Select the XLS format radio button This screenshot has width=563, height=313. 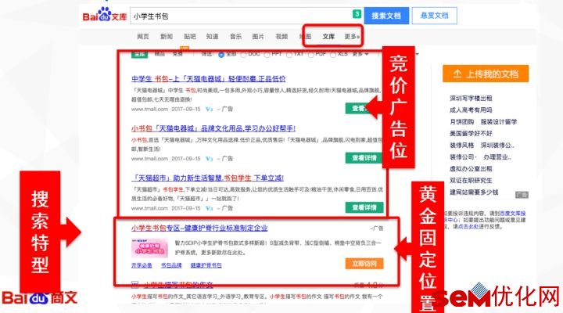point(333,55)
